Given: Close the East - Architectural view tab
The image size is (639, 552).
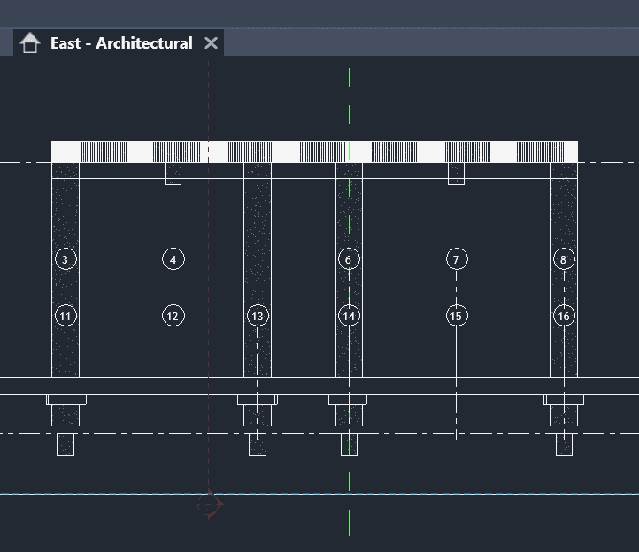Looking at the screenshot, I should coord(211,43).
